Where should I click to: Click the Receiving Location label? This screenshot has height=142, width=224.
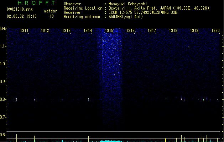pos(83,8)
